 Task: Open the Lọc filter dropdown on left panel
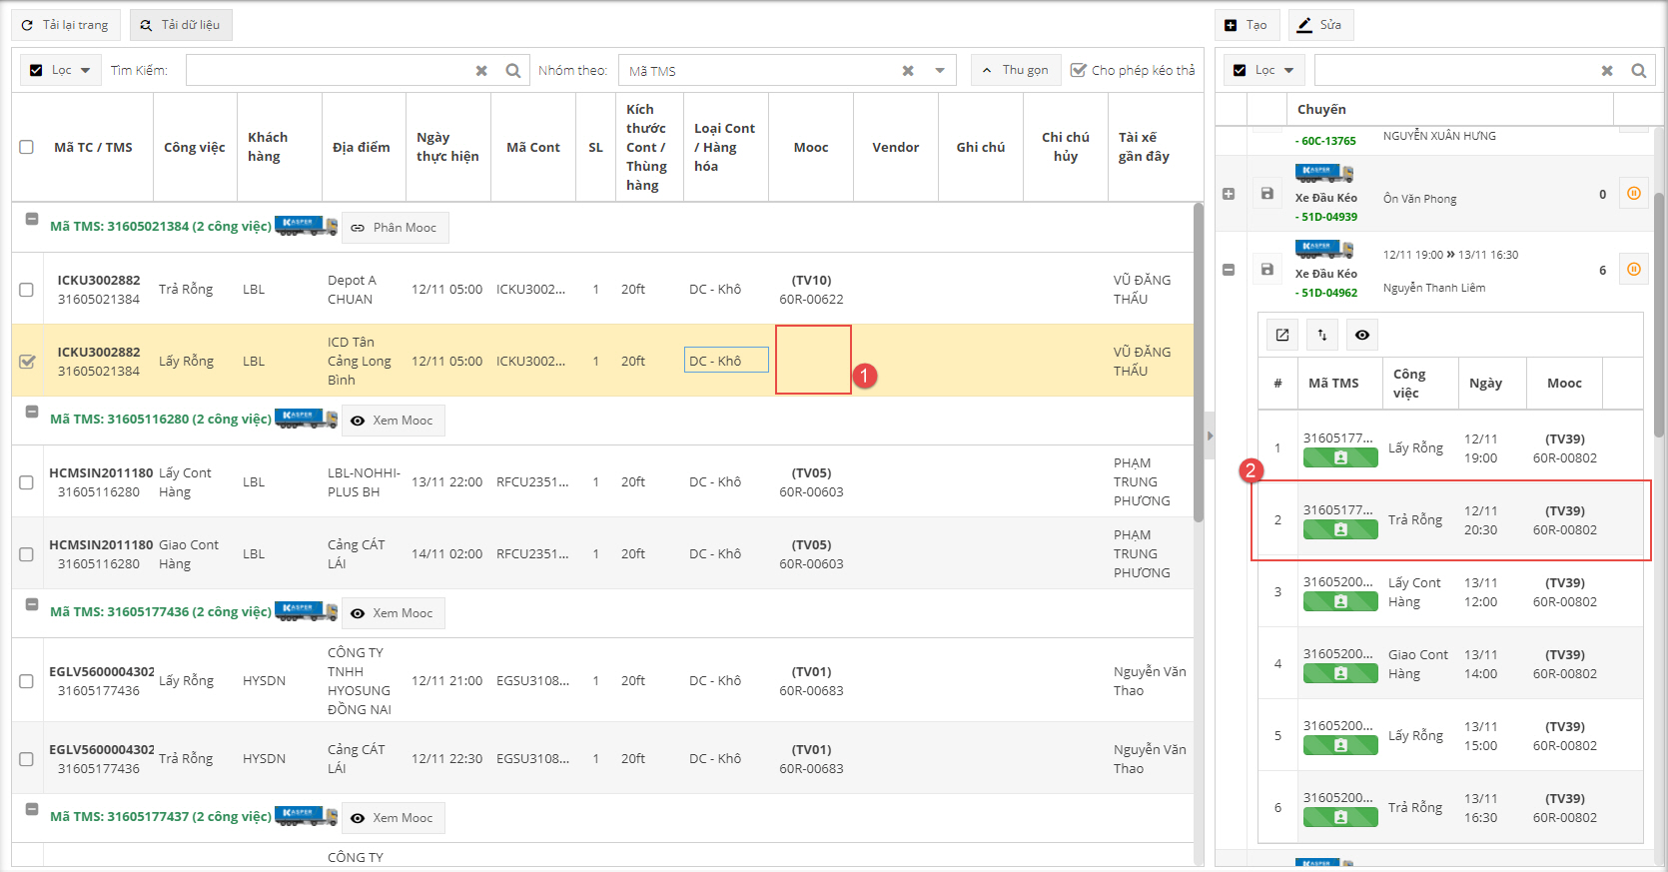coord(61,70)
